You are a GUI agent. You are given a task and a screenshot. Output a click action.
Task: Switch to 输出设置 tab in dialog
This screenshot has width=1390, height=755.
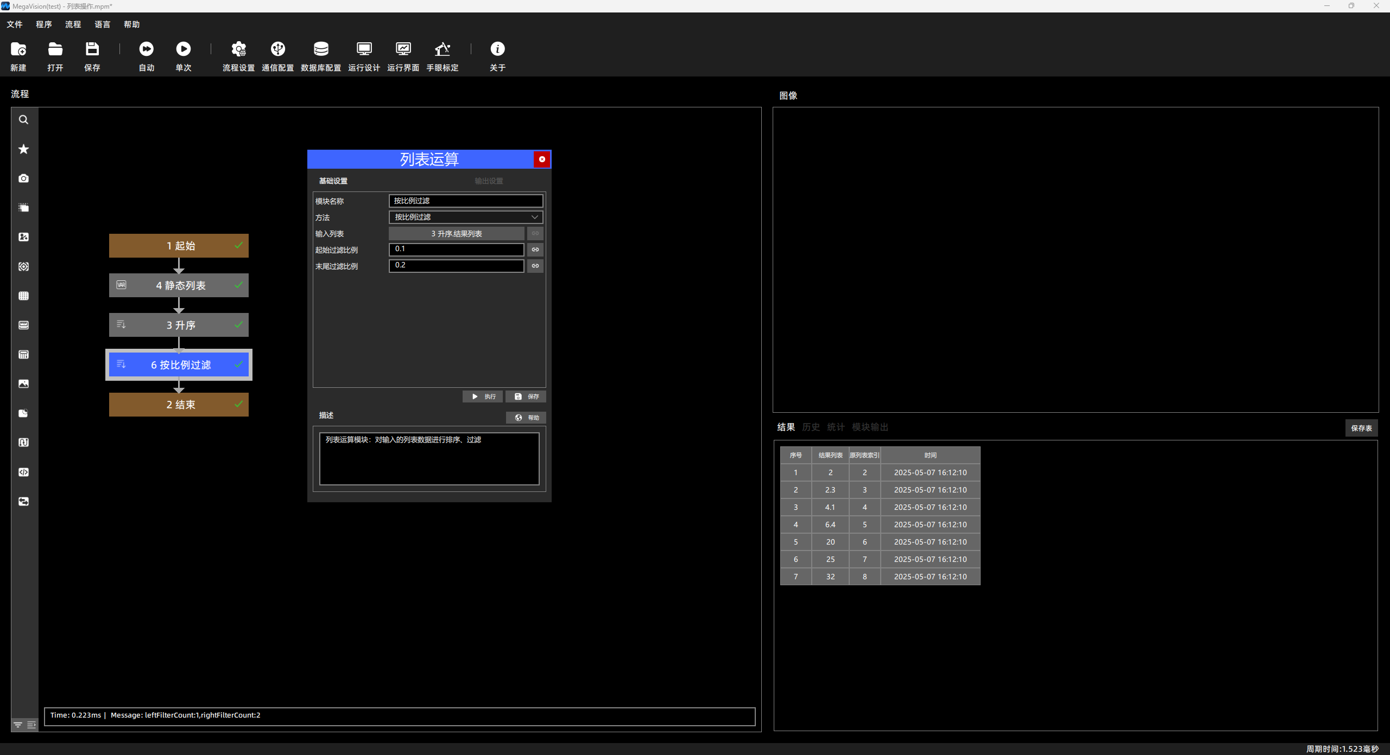(489, 181)
